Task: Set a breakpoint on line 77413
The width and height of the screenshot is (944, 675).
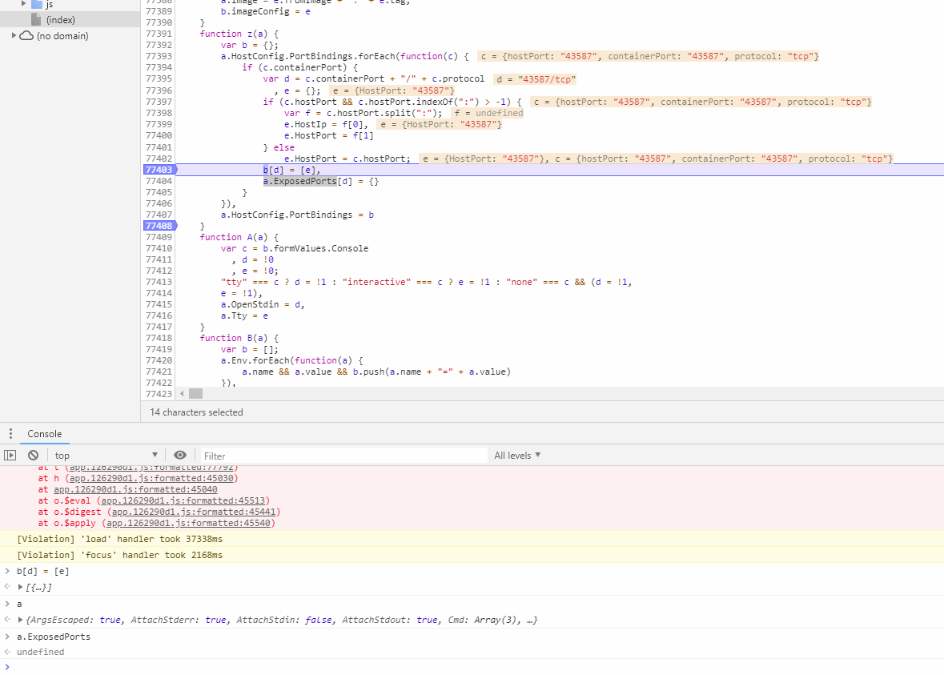Action: [x=159, y=282]
